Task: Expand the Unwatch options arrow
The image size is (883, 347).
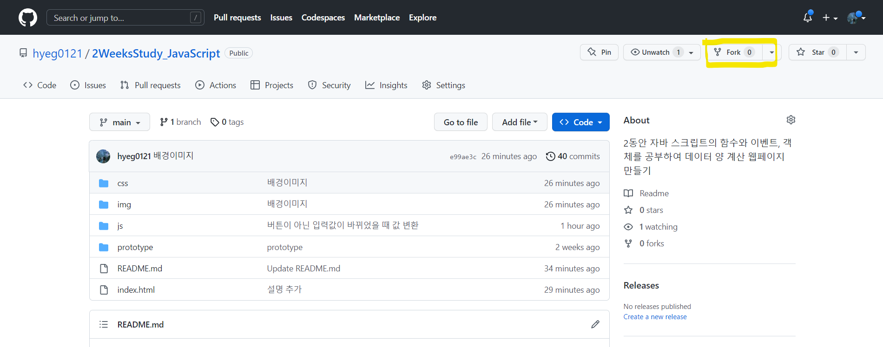Action: 692,52
